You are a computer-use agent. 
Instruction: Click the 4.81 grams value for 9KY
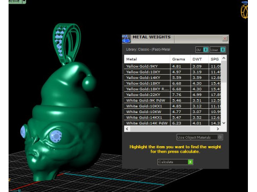177,66
